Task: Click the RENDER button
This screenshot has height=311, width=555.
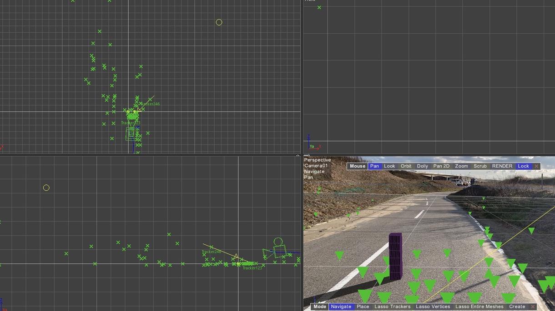Action: click(502, 166)
